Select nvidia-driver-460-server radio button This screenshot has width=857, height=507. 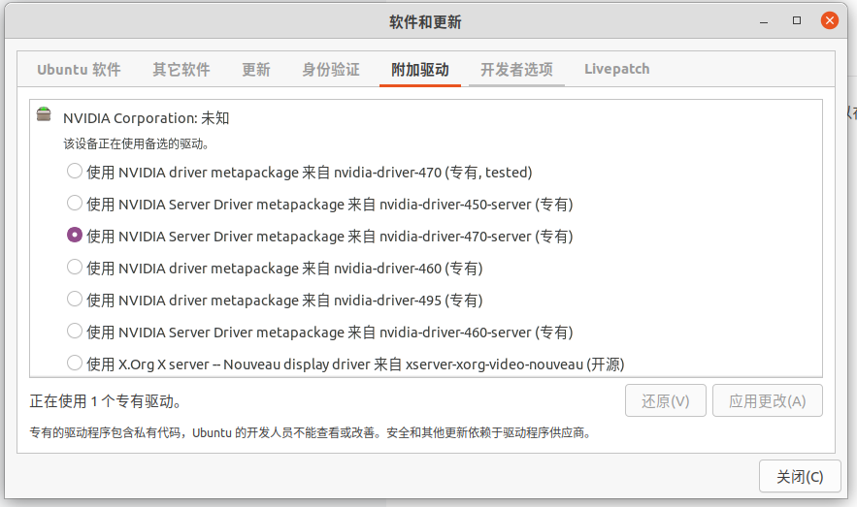75,331
